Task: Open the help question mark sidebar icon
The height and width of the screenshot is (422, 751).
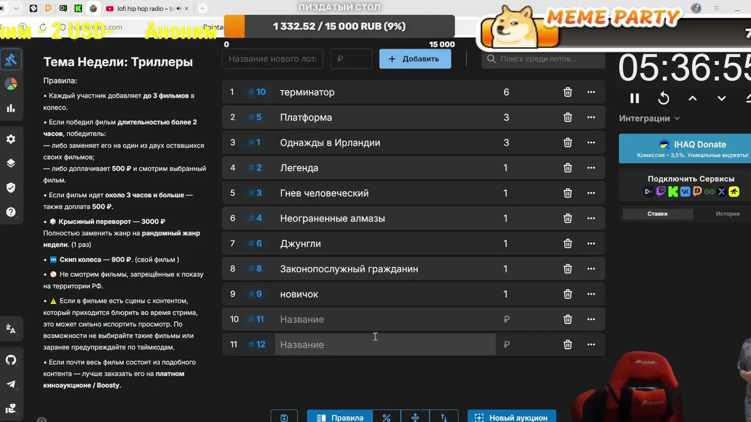Action: coord(11,212)
